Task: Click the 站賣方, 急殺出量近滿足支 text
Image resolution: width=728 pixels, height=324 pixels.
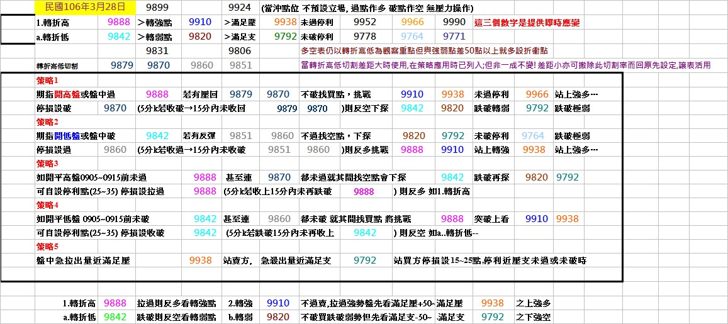Action: click(x=277, y=261)
